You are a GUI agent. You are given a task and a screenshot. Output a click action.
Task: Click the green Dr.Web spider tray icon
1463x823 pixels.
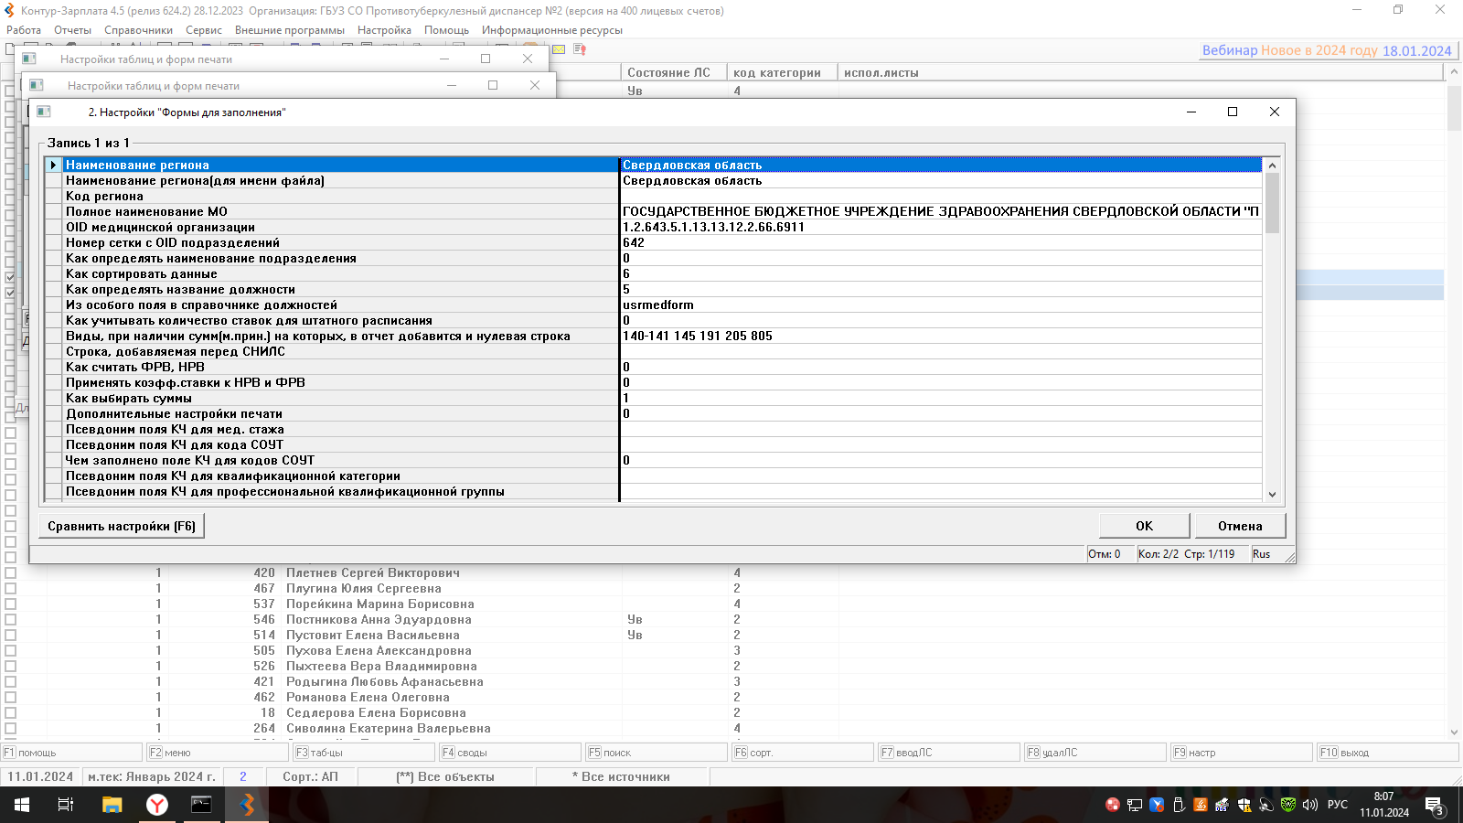pyautogui.click(x=1287, y=805)
